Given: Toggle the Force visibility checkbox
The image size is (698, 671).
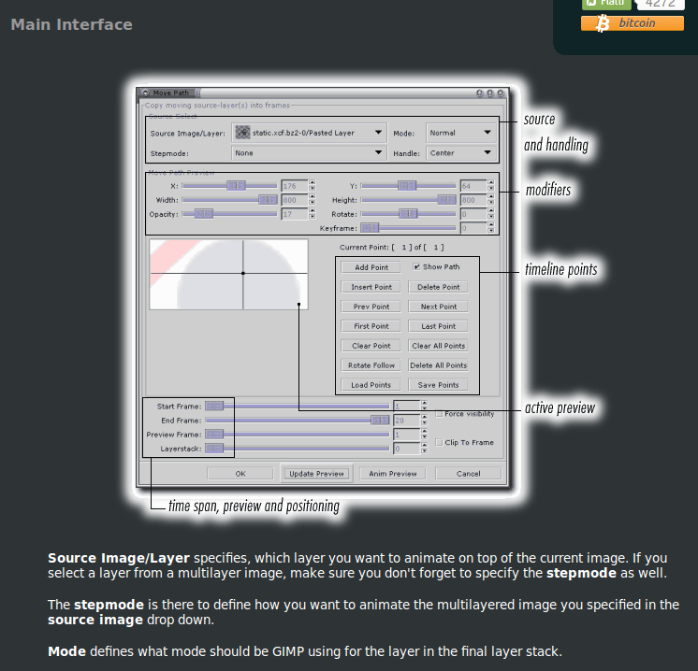Looking at the screenshot, I should 439,414.
